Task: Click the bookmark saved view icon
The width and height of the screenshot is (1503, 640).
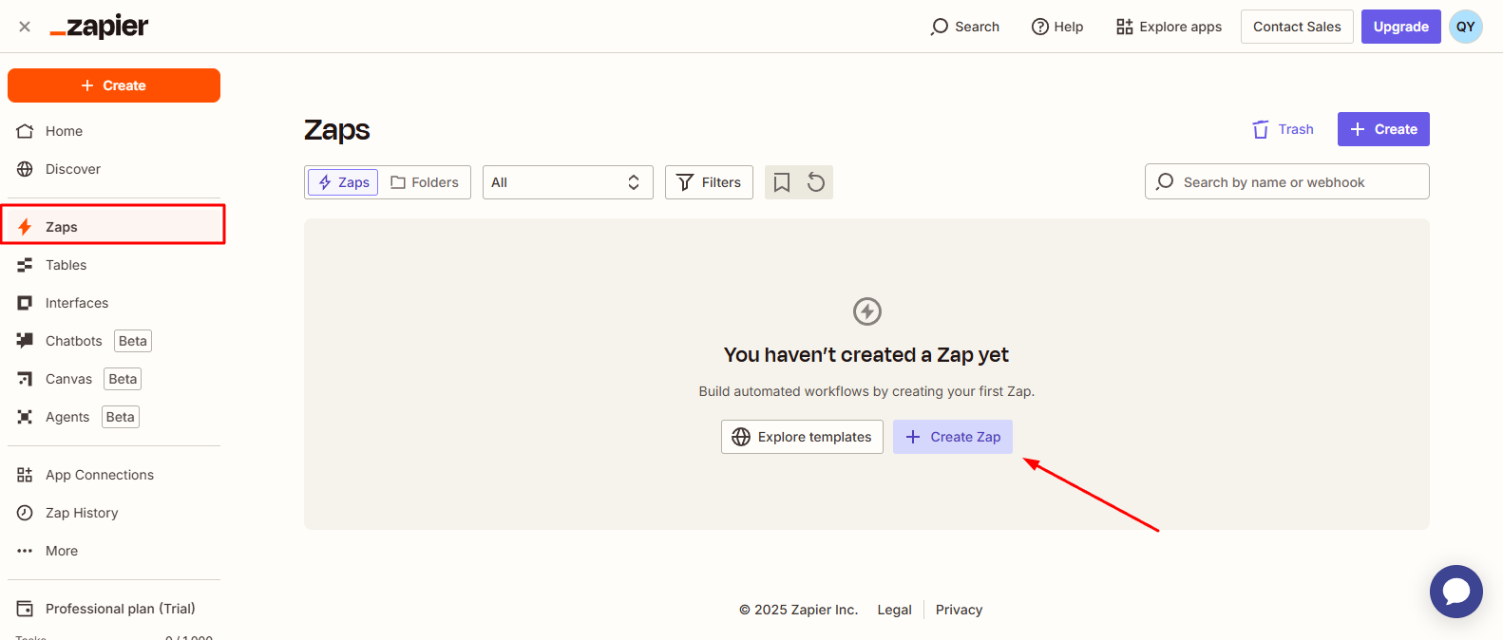Action: pyautogui.click(x=782, y=182)
